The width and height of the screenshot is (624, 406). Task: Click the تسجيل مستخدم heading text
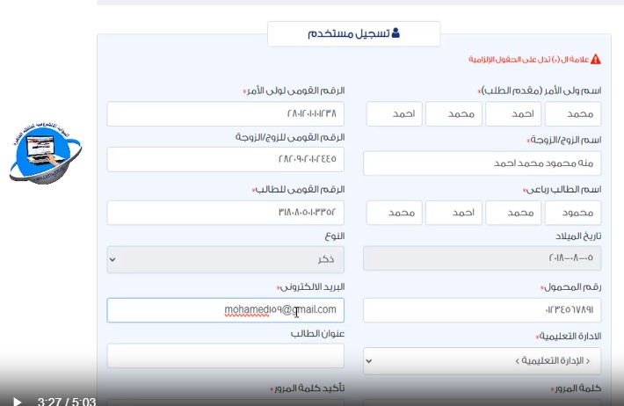point(348,33)
